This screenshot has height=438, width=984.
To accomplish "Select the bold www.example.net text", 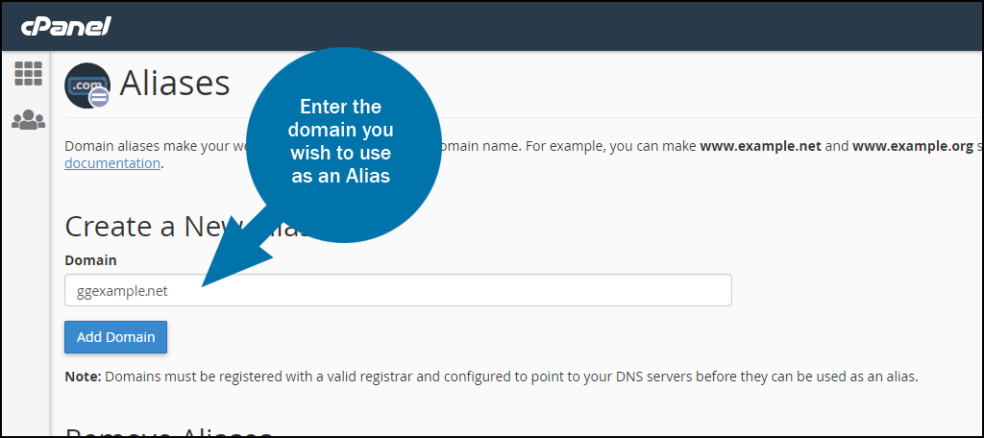I will tap(761, 147).
